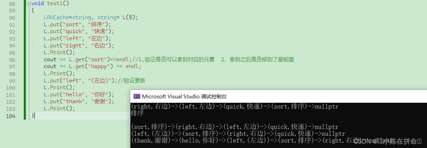427x148 pixels.
Task: Click line number 94
Action: pyautogui.click(x=12, y=46)
